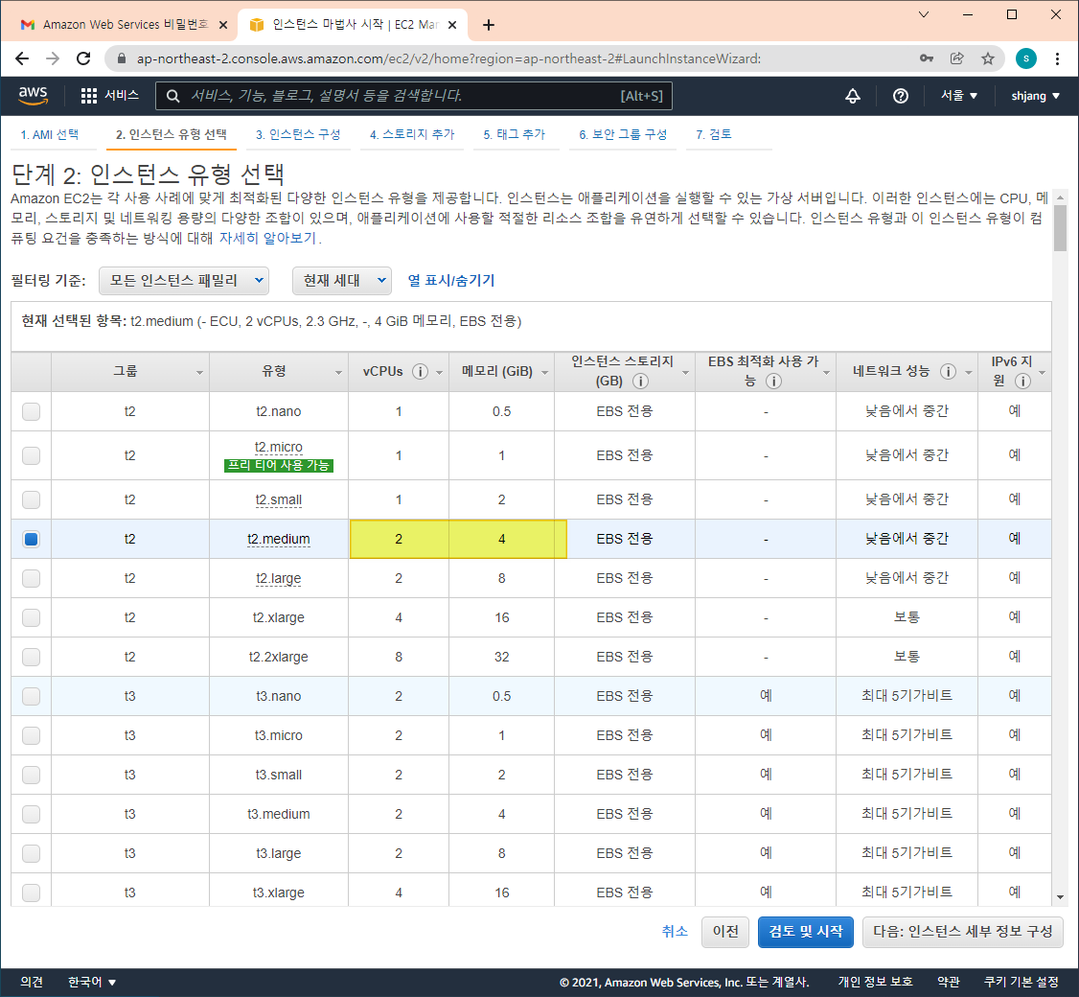The image size is (1079, 997).
Task: Bookmark this page with star icon
Action: (987, 58)
